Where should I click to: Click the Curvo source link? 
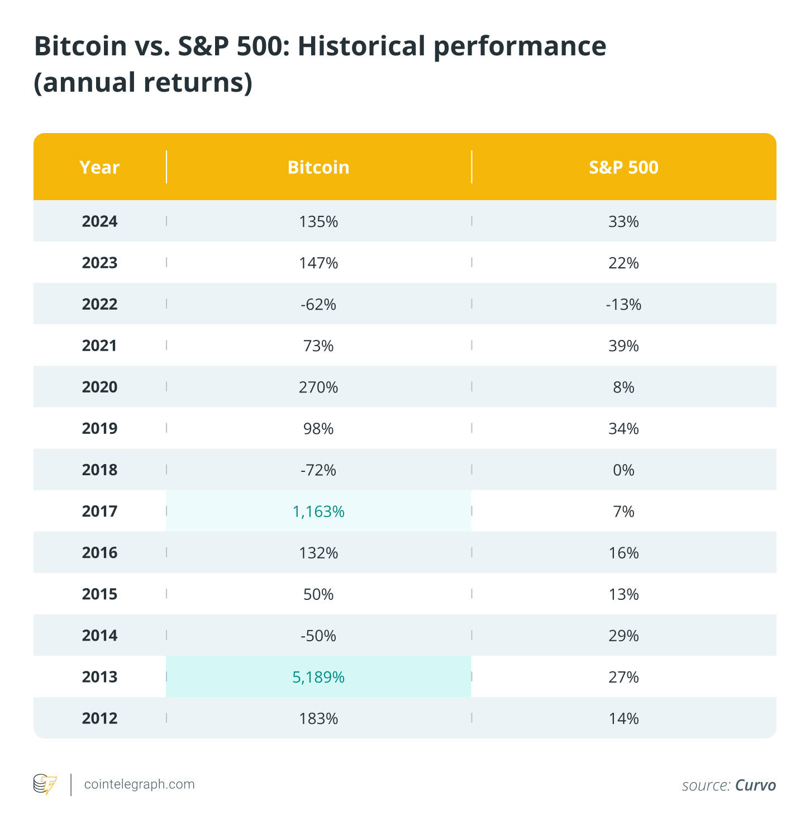click(x=755, y=785)
